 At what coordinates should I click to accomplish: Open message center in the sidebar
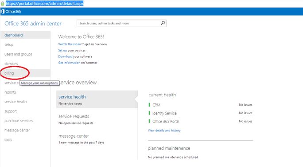(x=17, y=130)
